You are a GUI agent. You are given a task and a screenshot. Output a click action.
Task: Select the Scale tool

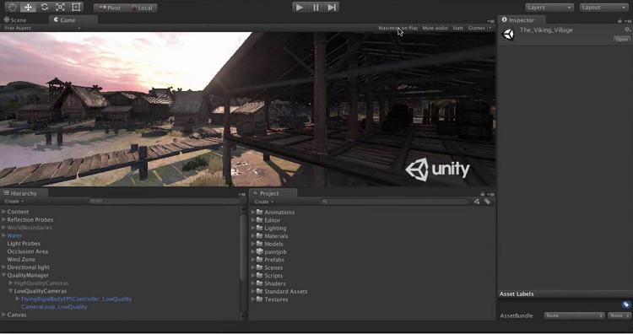[60, 8]
